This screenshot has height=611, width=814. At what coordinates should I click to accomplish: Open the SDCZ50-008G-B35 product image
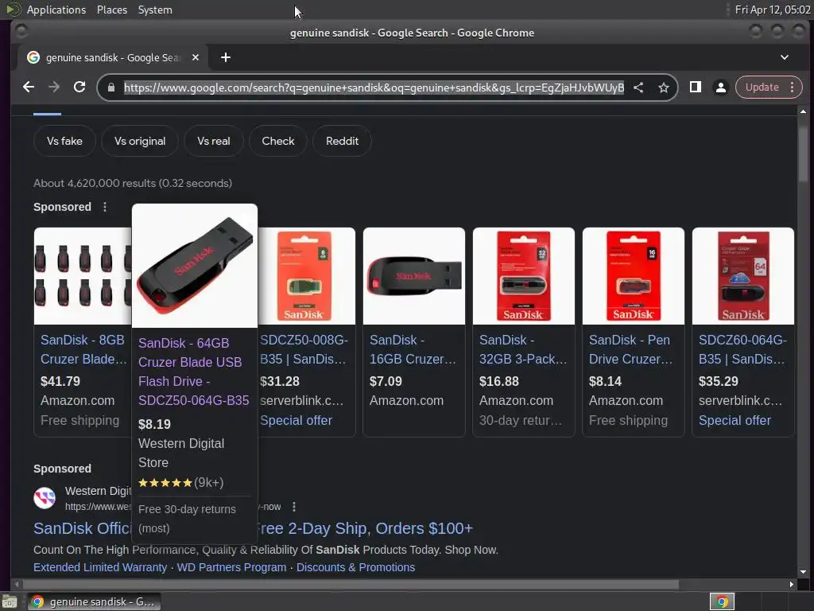click(x=306, y=276)
